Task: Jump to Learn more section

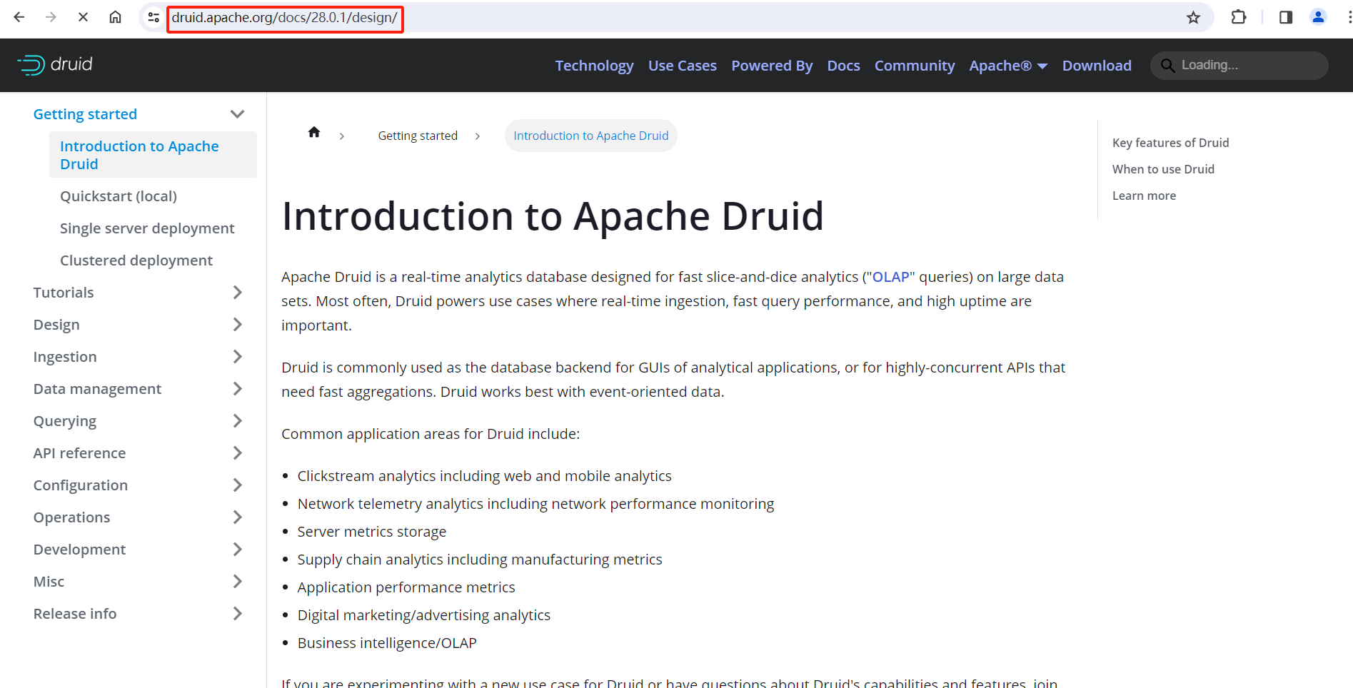Action: click(1144, 196)
